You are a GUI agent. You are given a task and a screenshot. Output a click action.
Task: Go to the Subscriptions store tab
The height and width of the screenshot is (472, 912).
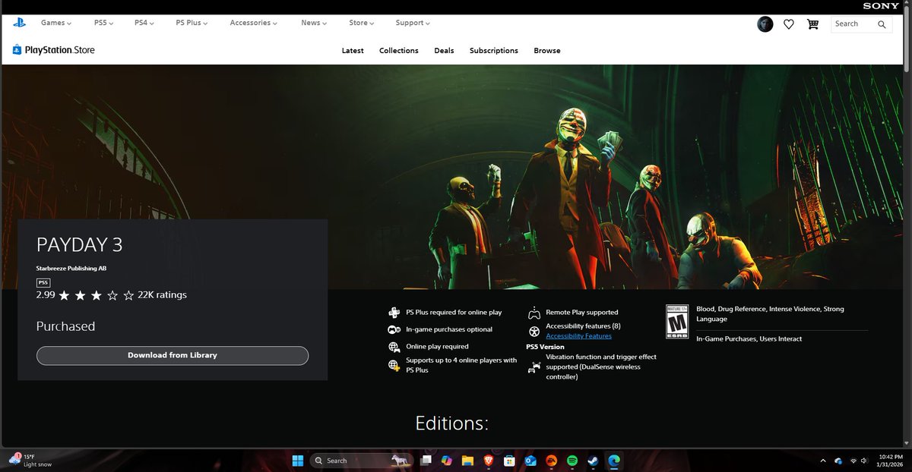click(494, 51)
